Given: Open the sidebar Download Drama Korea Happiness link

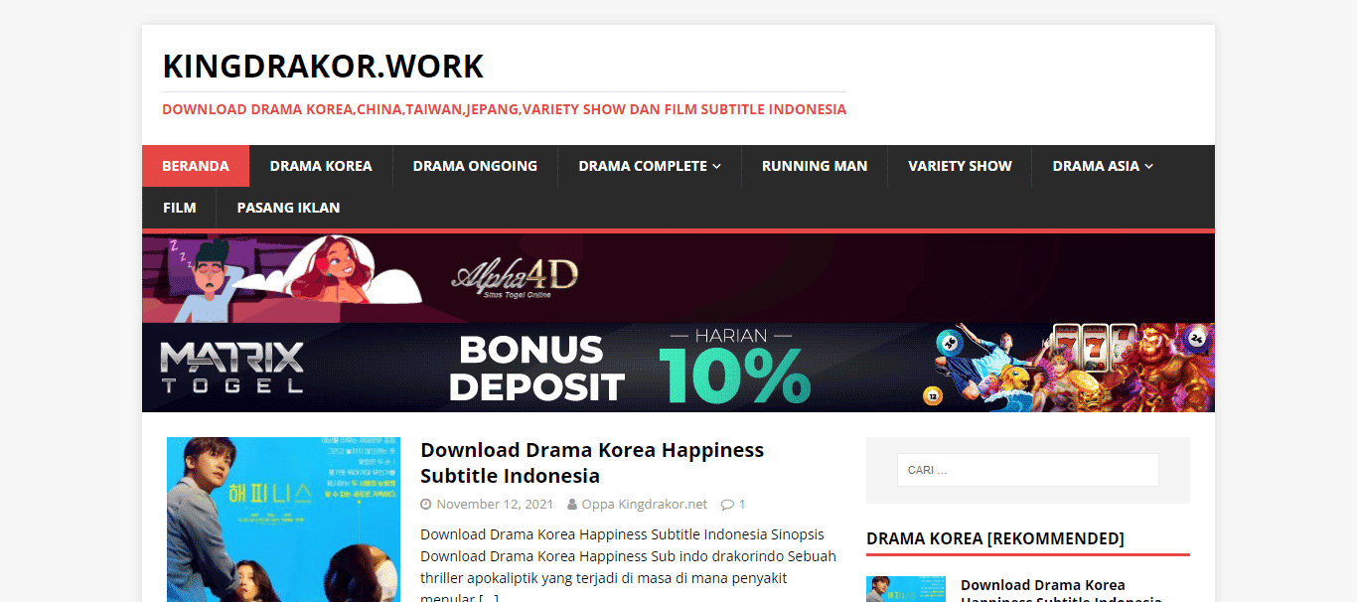Looking at the screenshot, I should [1061, 592].
